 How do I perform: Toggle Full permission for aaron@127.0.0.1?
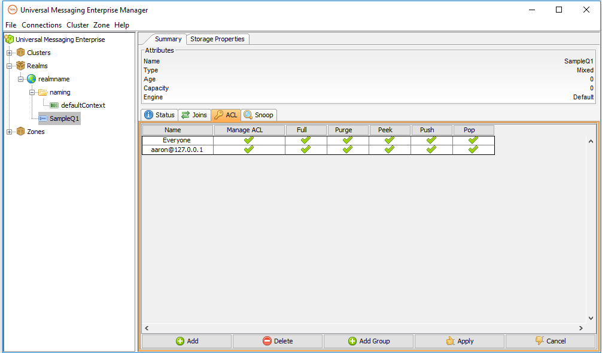pos(306,150)
